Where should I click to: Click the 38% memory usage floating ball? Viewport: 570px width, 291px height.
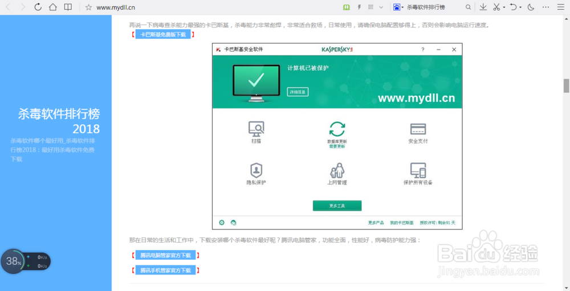13,261
